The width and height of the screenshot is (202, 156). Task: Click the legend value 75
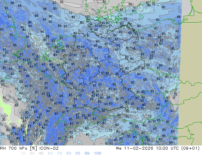click(59, 153)
